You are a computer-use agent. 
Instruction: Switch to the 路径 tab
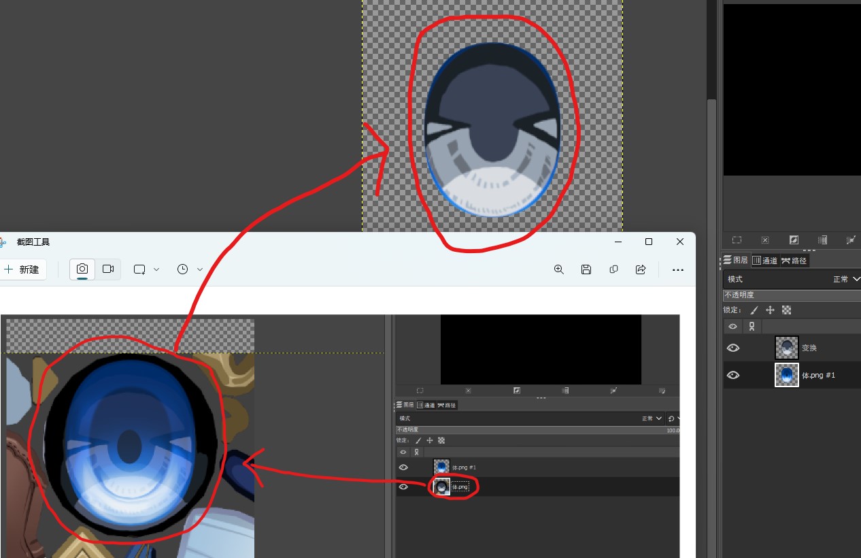coord(794,261)
